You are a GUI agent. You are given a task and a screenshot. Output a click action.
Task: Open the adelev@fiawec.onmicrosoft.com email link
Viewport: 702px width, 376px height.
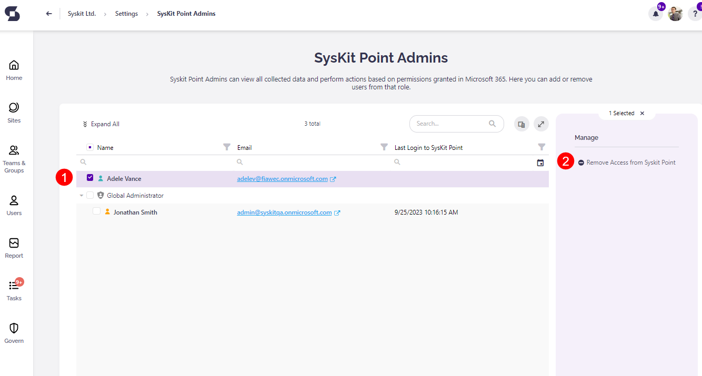pos(282,179)
